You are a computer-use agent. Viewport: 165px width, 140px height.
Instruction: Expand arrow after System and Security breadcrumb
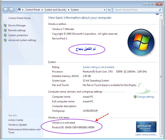click(69, 10)
